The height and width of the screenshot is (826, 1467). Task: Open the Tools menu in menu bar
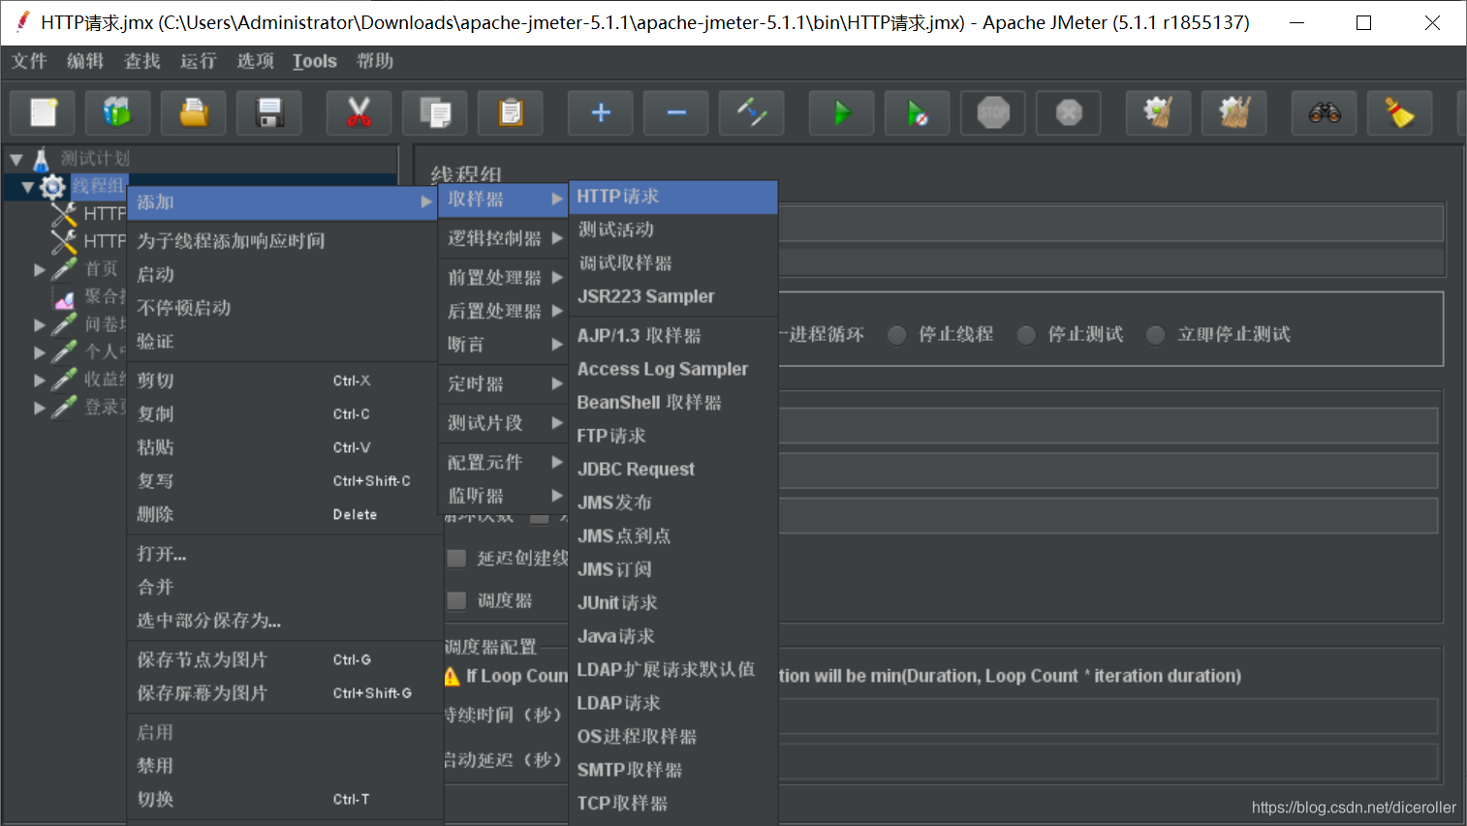point(315,61)
